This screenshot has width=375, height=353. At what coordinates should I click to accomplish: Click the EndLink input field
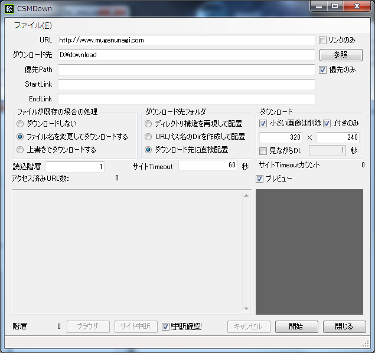186,99
